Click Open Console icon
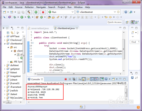 (x=113, y=79)
